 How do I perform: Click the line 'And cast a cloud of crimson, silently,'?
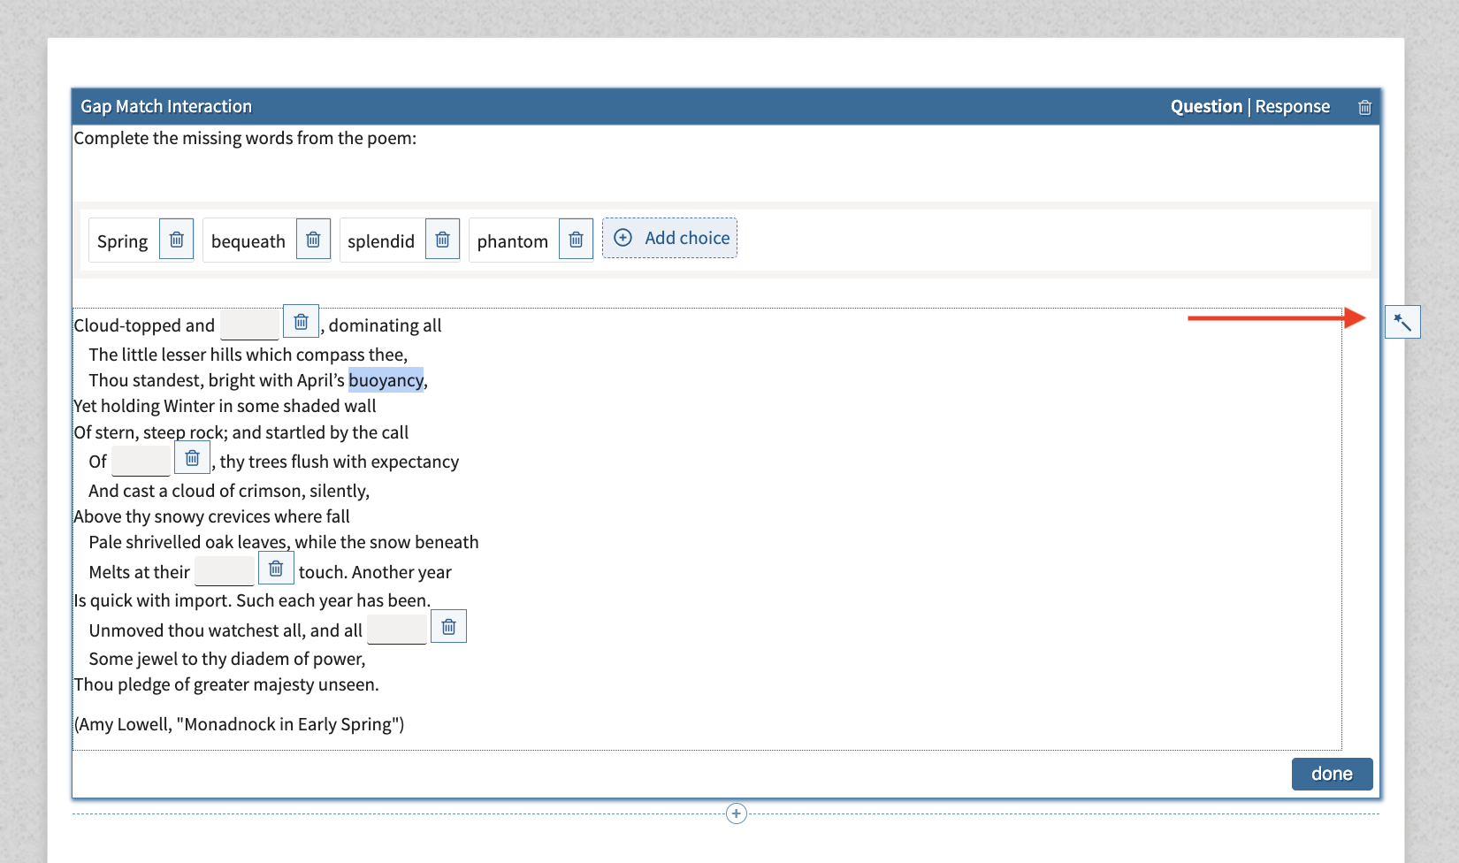[x=229, y=491]
